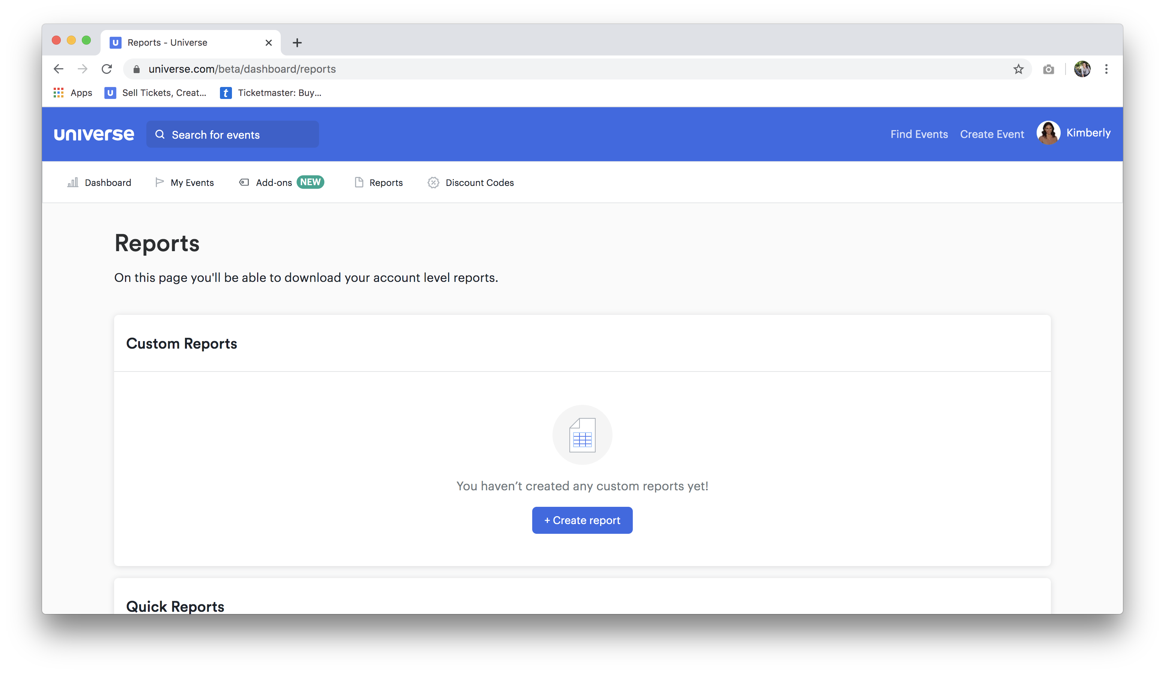Viewport: 1165px width, 674px height.
Task: Click the magnifier icon in search box
Action: click(160, 134)
